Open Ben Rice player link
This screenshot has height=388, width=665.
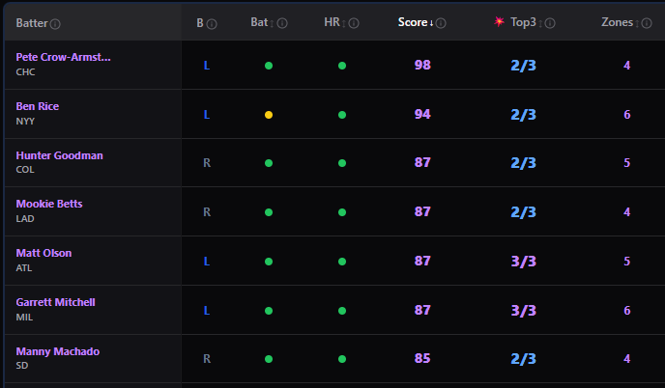click(38, 106)
